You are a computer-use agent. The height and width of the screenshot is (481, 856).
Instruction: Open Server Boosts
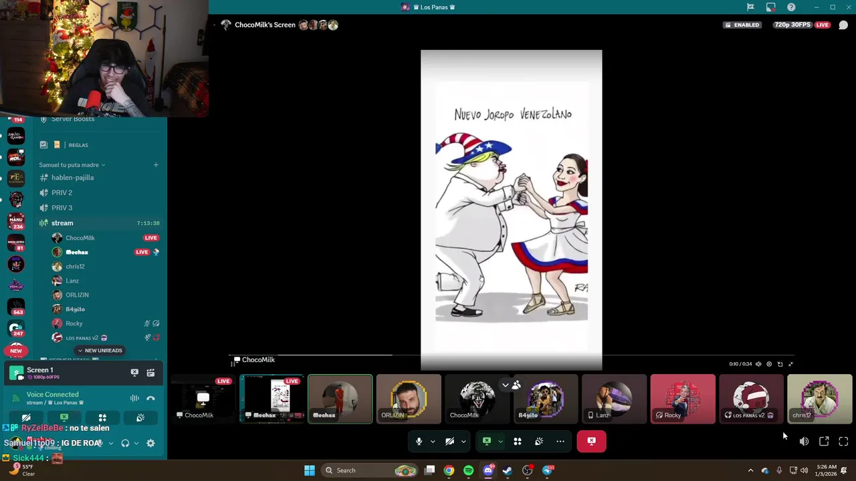click(x=99, y=120)
